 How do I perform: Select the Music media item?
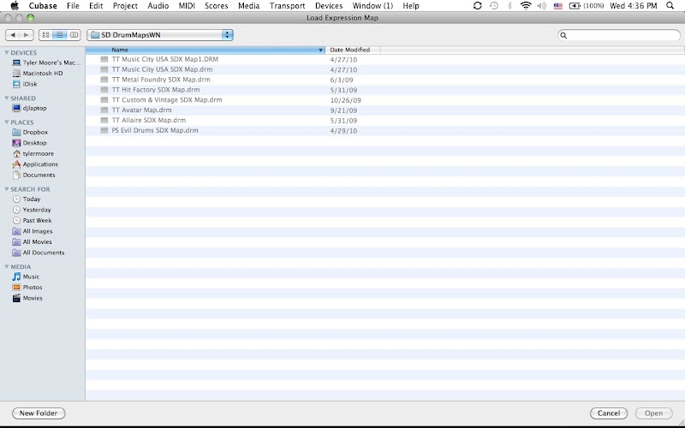tap(31, 276)
